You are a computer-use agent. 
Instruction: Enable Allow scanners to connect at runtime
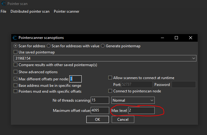pos(110,78)
